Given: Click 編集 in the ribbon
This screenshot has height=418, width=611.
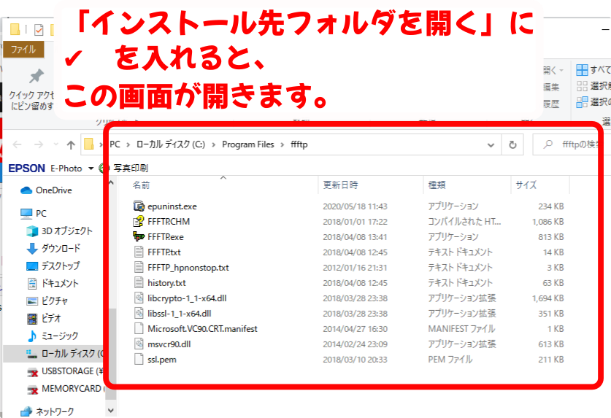Looking at the screenshot, I should 551,87.
